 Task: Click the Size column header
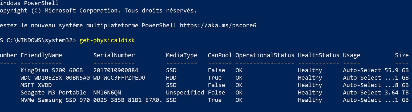coord(402,55)
